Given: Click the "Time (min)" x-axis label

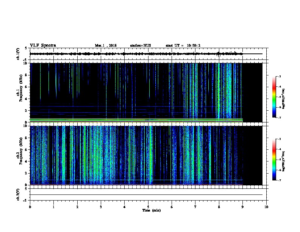Looking at the screenshot, I should (x=152, y=210).
